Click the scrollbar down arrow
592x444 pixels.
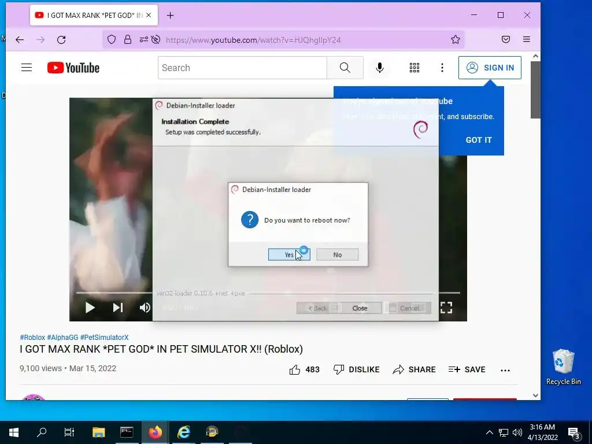coord(535,395)
